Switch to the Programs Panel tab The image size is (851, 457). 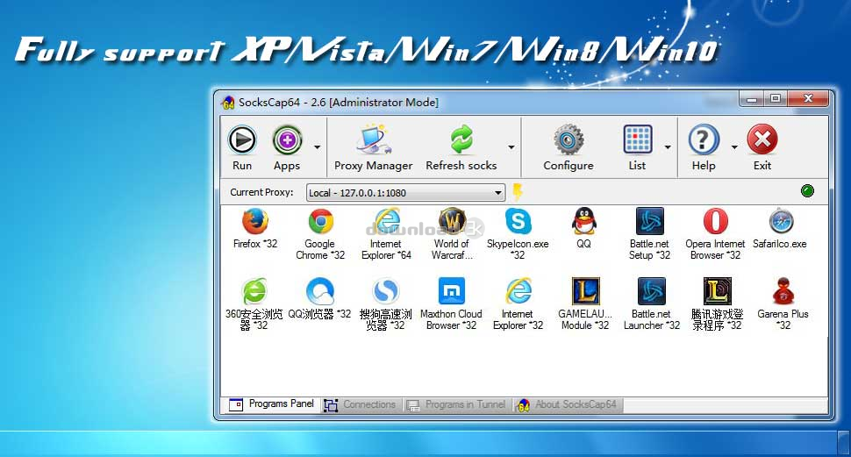(x=271, y=404)
